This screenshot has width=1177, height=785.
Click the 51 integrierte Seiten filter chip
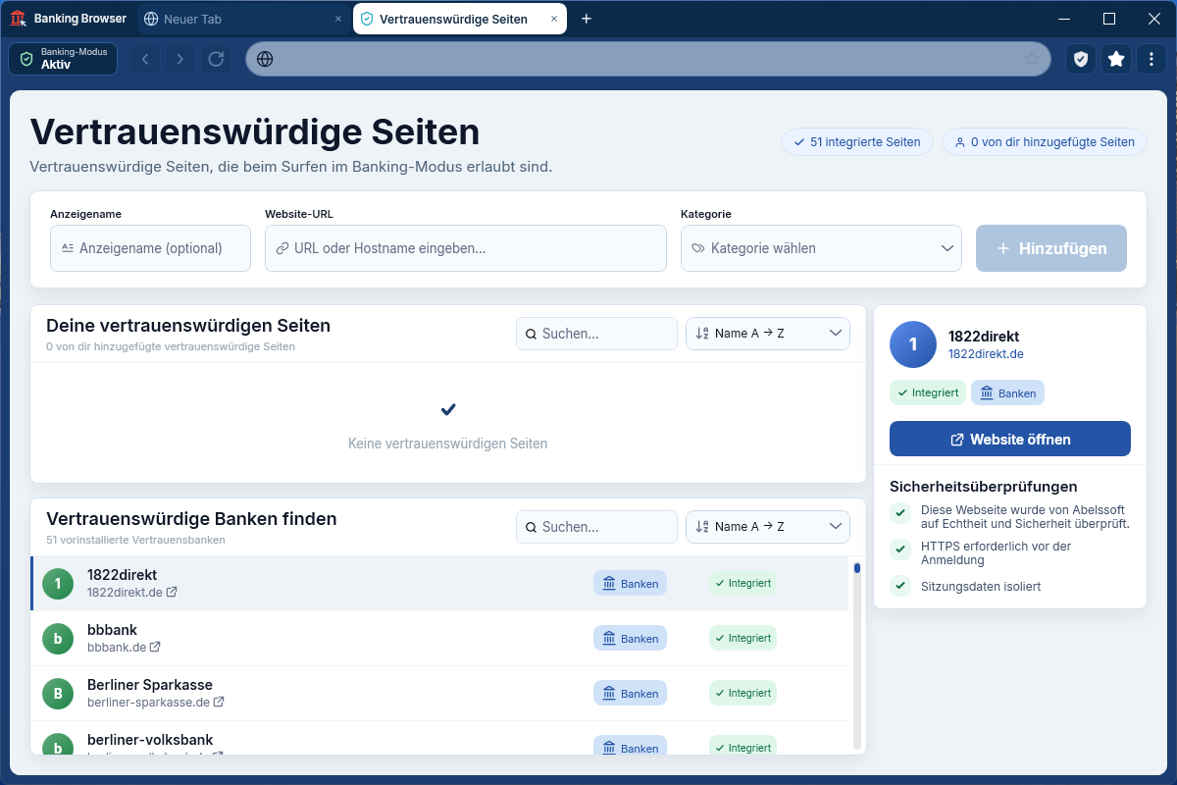coord(857,142)
